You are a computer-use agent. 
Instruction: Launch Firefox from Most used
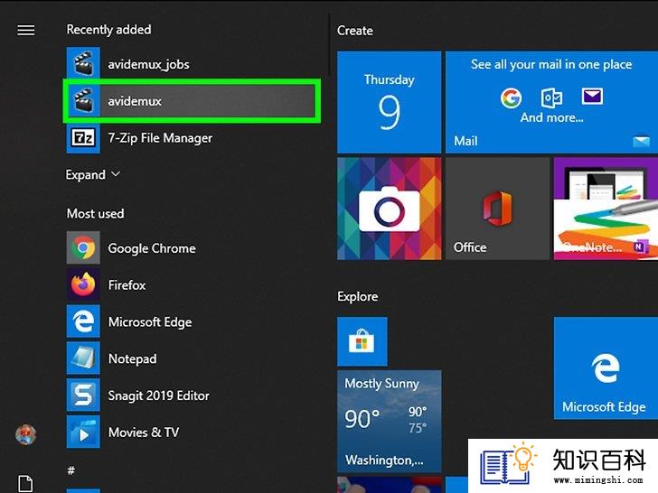point(191,284)
